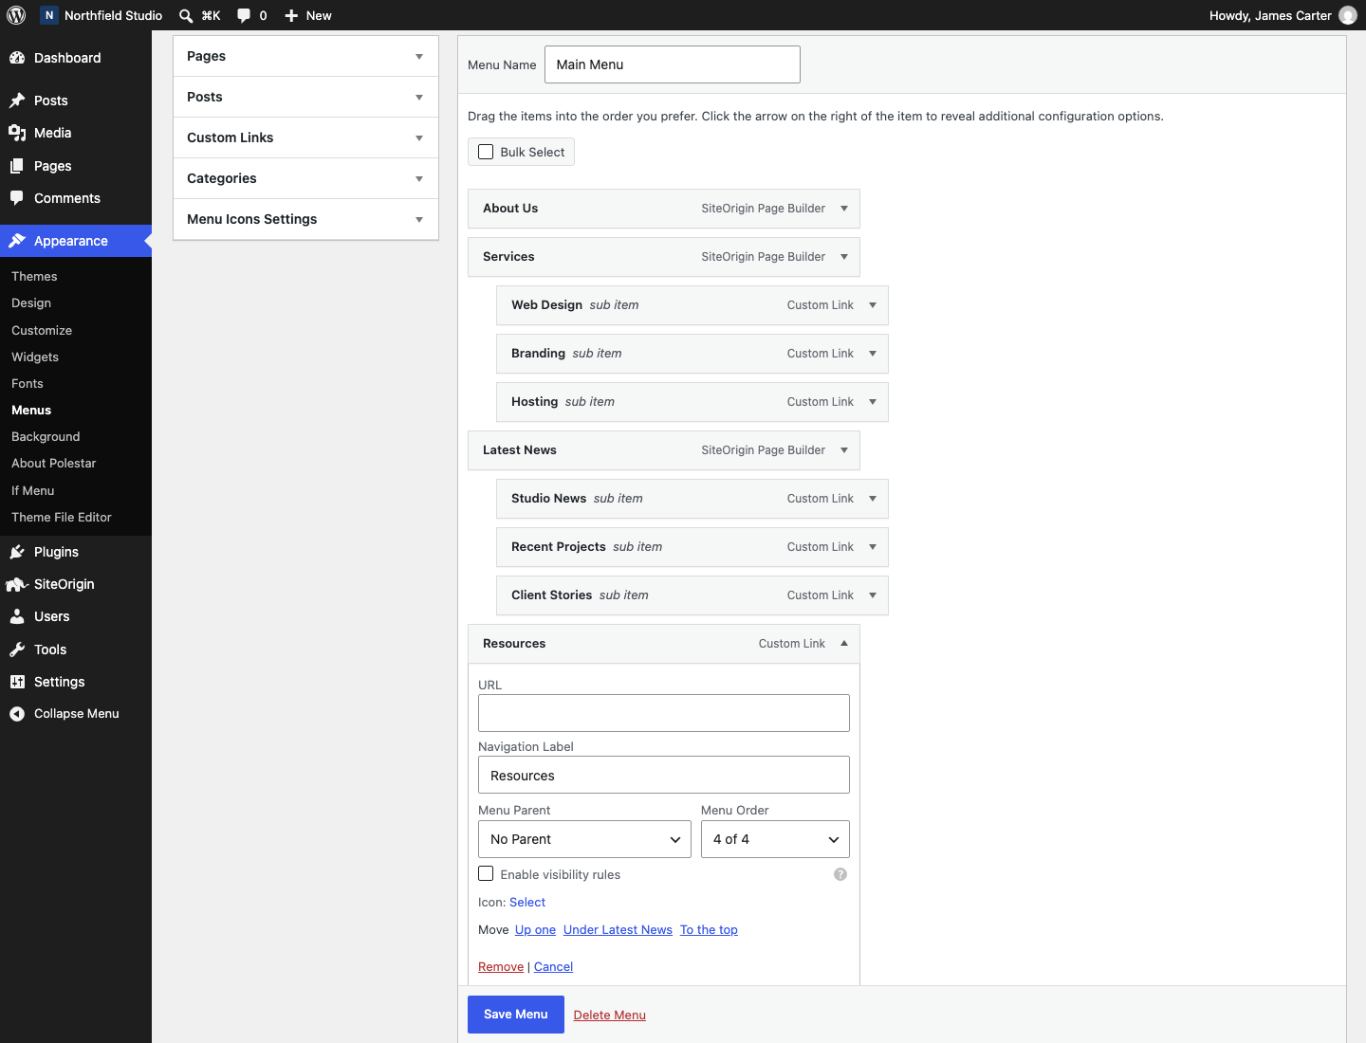
Task: Open If Menu submenu item
Action: (x=33, y=490)
